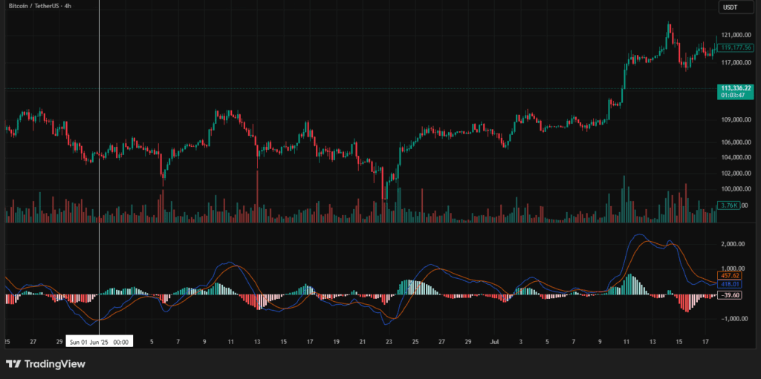Click the Jul marker on time axis
This screenshot has width=761, height=379.
click(494, 342)
